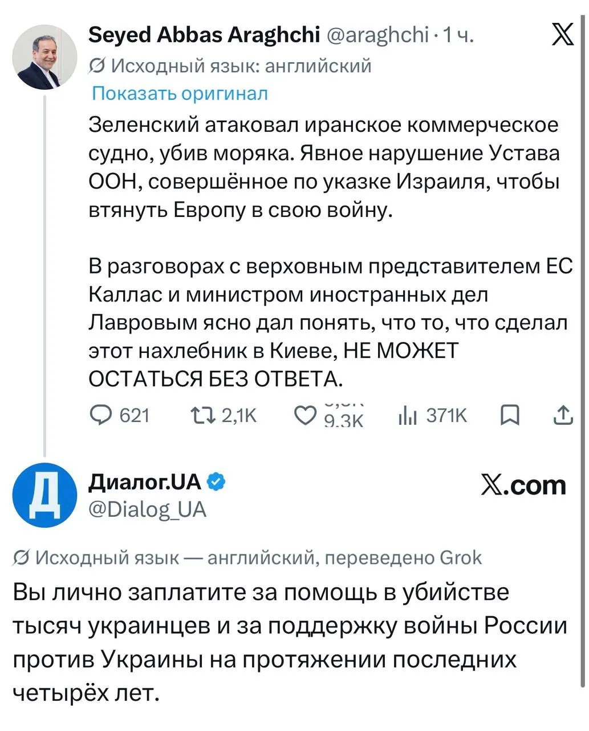Click @Dialog_UA handle
This screenshot has width=589, height=731.
pyautogui.click(x=147, y=509)
